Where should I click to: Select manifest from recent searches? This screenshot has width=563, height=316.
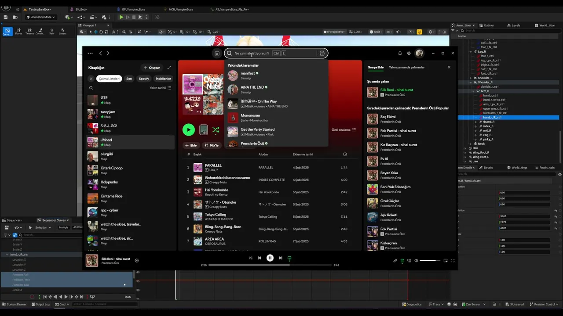(276, 75)
